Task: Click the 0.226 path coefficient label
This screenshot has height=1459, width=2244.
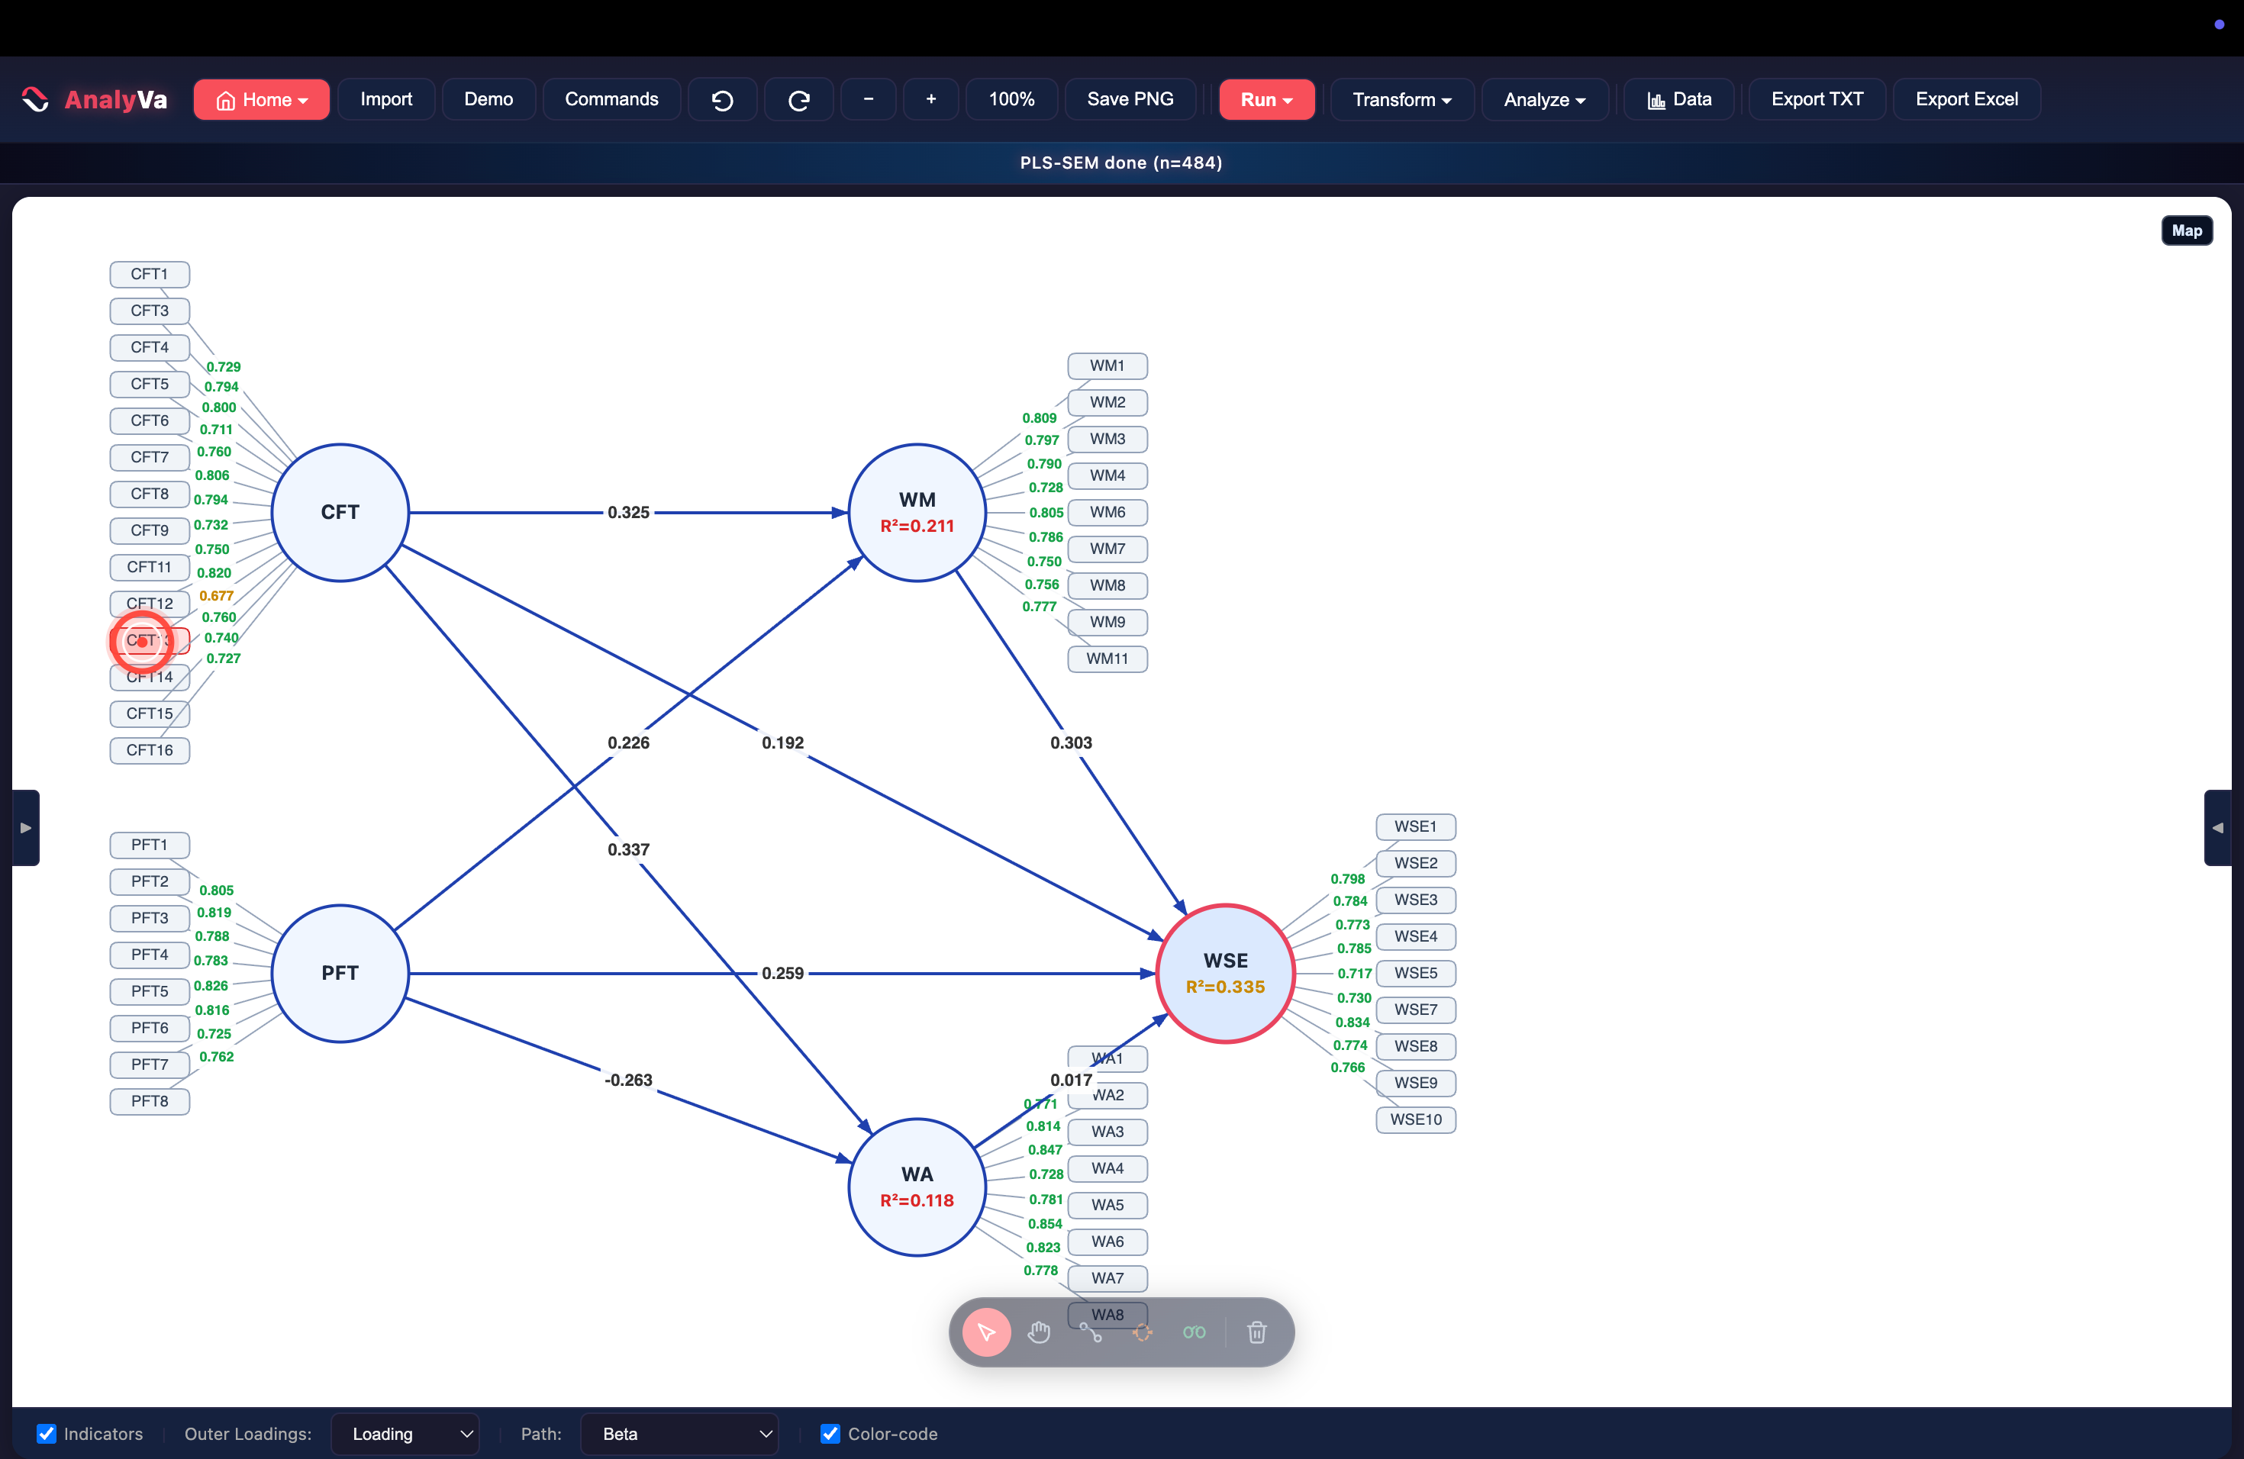Action: [x=629, y=742]
